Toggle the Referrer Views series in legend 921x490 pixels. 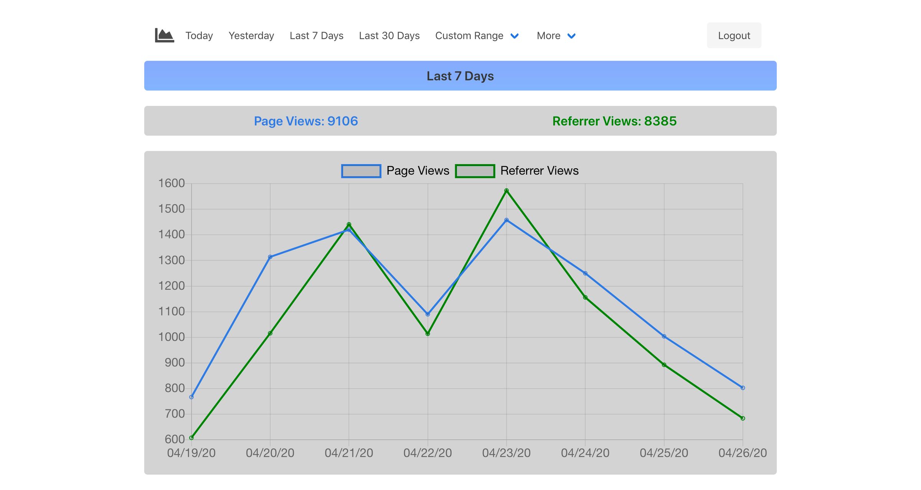tap(540, 170)
